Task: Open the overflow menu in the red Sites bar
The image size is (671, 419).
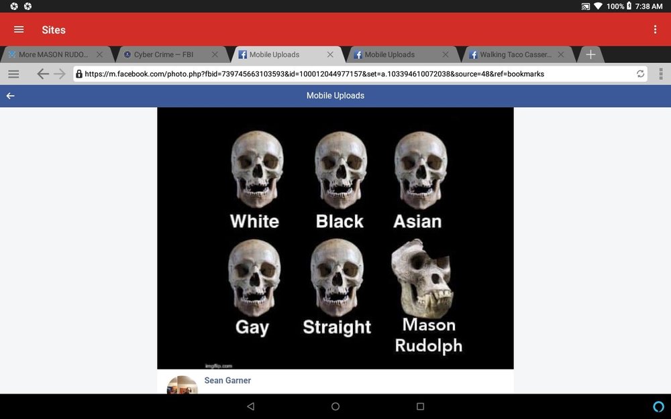Action: 655,29
